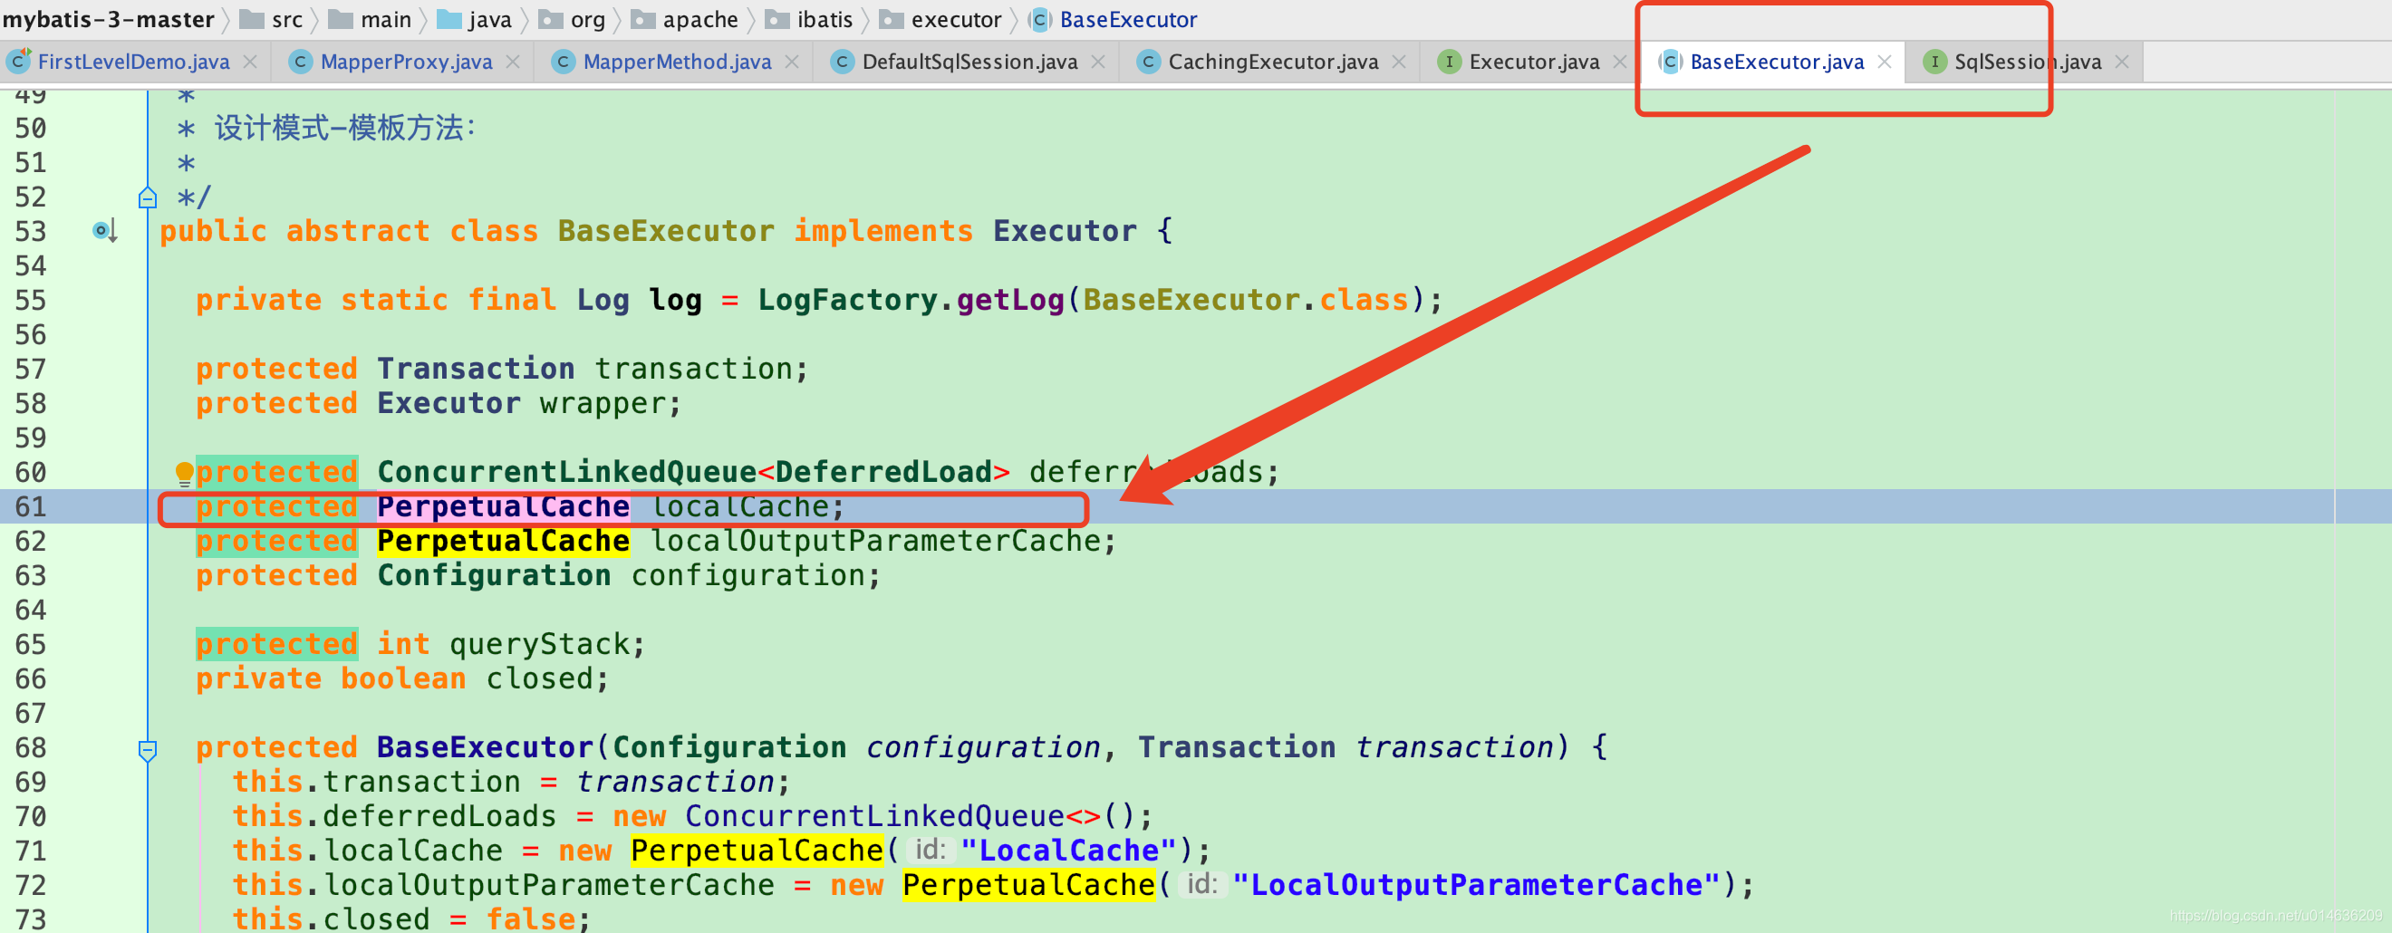Image resolution: width=2392 pixels, height=933 pixels.
Task: Click the java folder icon in breadcrumb
Action: point(449,20)
